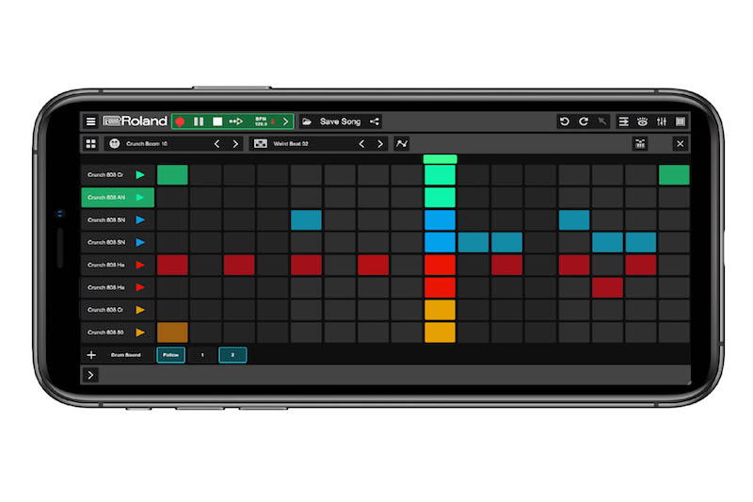Image resolution: width=753 pixels, height=502 pixels.
Task: Click the share icon next to Save Song
Action: (x=375, y=121)
